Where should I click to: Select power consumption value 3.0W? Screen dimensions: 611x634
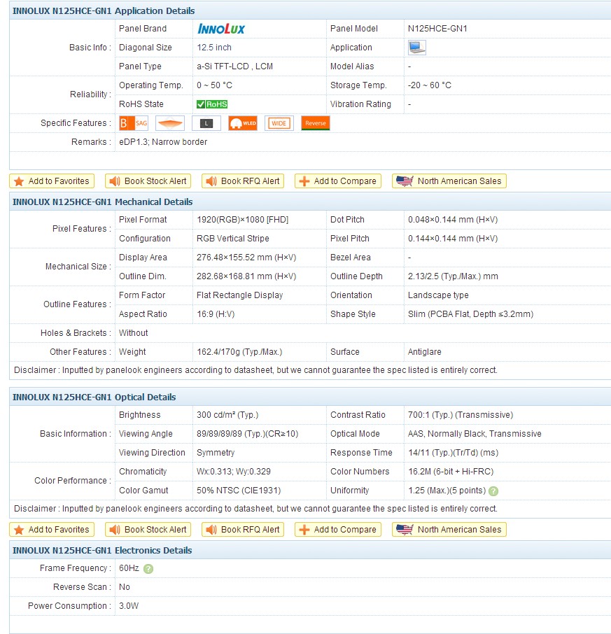coord(129,606)
